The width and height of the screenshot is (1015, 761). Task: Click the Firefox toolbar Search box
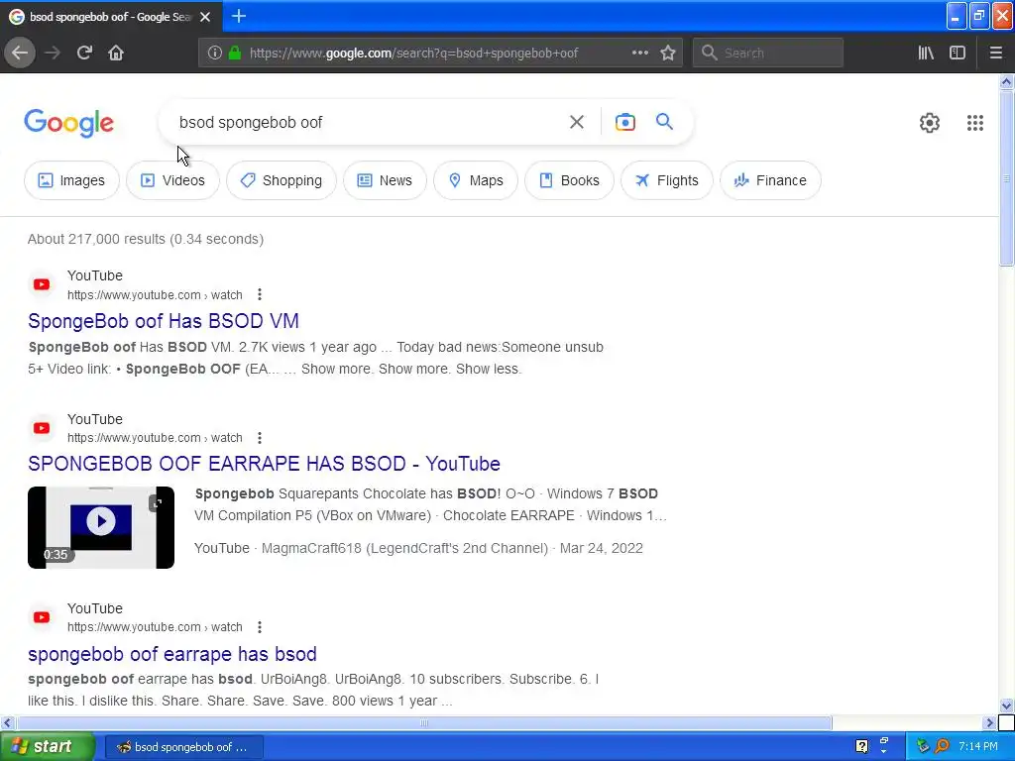coord(768,54)
